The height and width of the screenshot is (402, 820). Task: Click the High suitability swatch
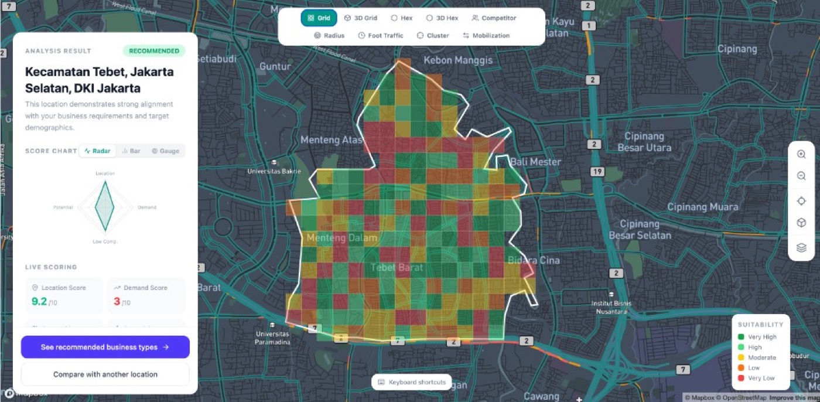(741, 348)
